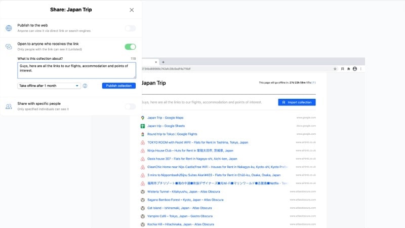The image size is (405, 228).
Task: Click docs.google.com domain beside Google Sheets row
Action: click(x=306, y=126)
